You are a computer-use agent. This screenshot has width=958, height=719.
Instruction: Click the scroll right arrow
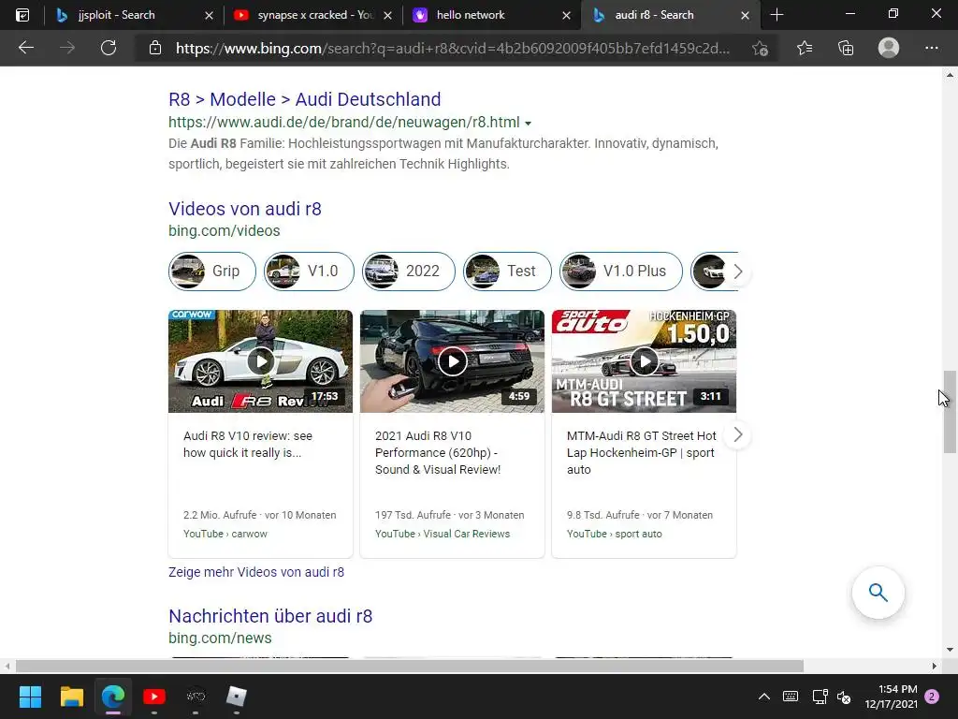pos(935,666)
